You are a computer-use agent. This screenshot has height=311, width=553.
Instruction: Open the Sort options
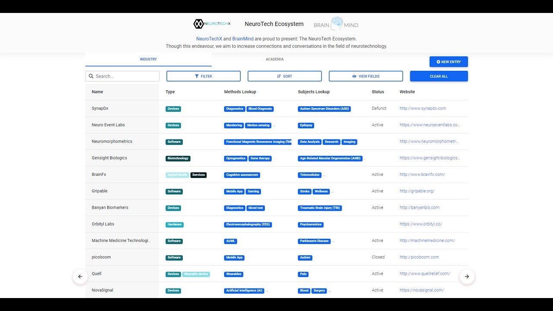click(285, 76)
